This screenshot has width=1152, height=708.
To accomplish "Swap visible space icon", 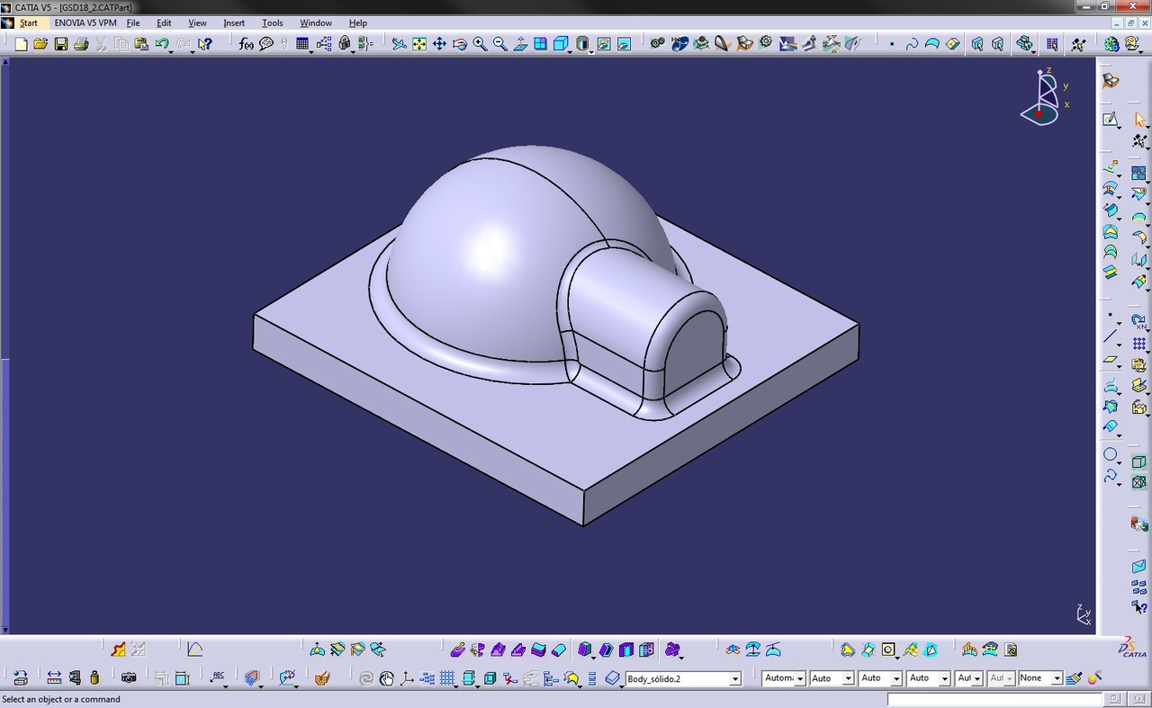I will 624,43.
